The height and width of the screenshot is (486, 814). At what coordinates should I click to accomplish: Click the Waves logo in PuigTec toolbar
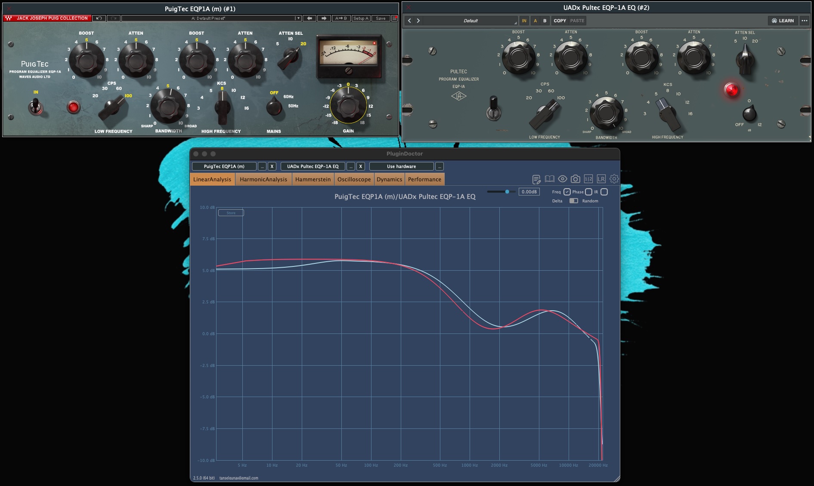[x=8, y=18]
